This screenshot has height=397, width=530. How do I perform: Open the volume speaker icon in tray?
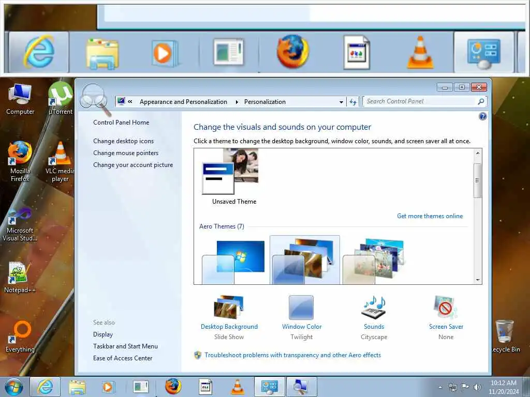477,387
